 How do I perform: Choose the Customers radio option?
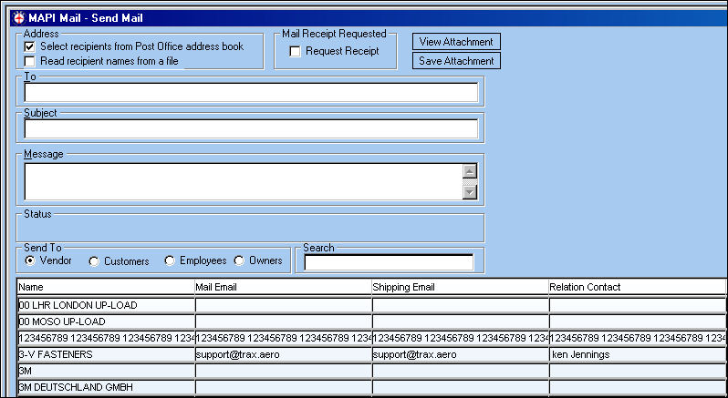(x=94, y=261)
